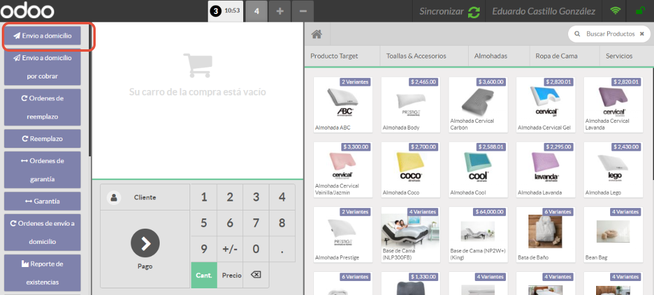The height and width of the screenshot is (295, 654).
Task: Open Toallas & Accesorios category
Action: [424, 56]
